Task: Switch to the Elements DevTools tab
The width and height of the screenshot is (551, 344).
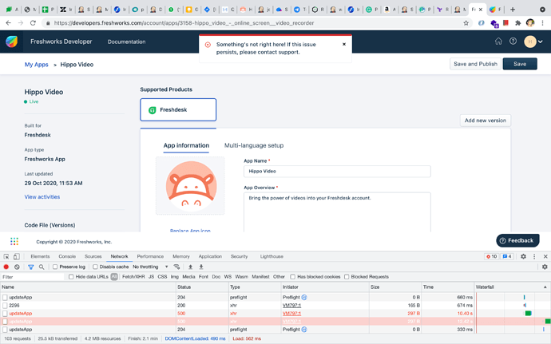Action: 40,256
